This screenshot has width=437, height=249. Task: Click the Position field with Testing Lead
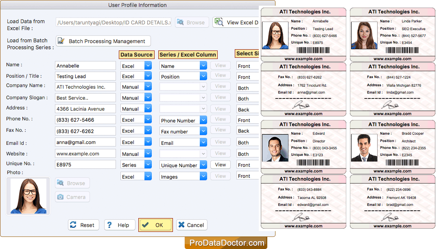coord(85,76)
